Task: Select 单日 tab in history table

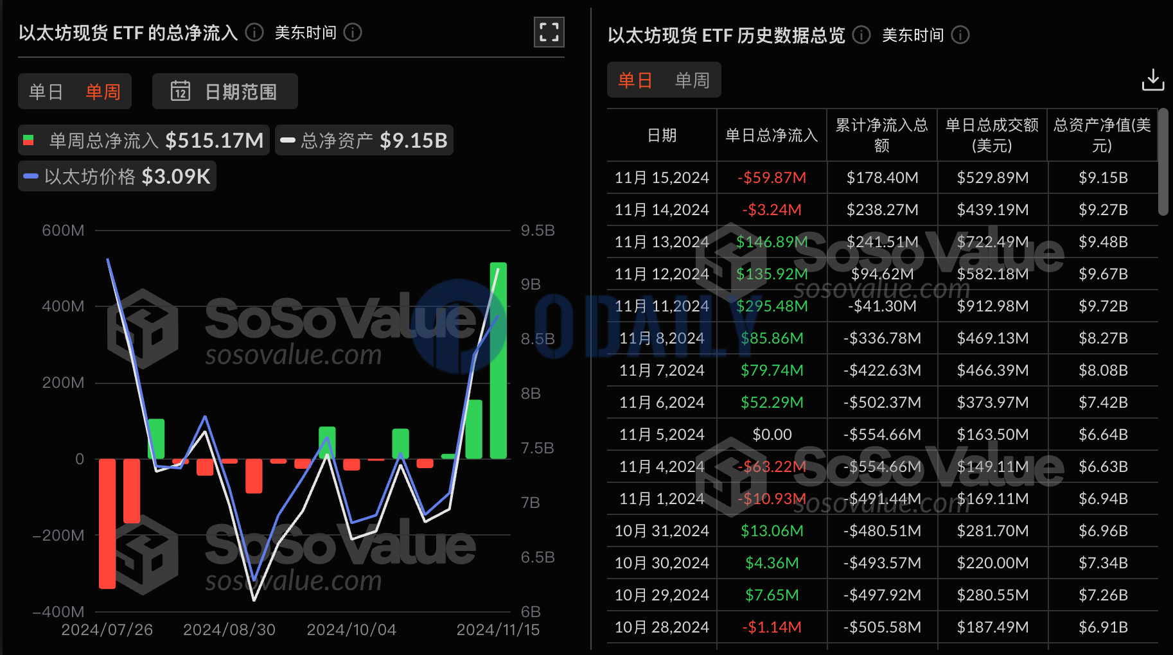Action: click(x=635, y=80)
